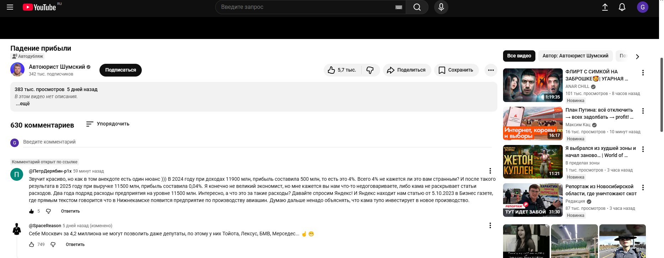This screenshot has height=258, width=664.
Task: Open the notifications bell
Action: [622, 7]
